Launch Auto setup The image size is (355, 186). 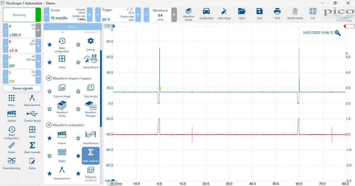point(224,14)
